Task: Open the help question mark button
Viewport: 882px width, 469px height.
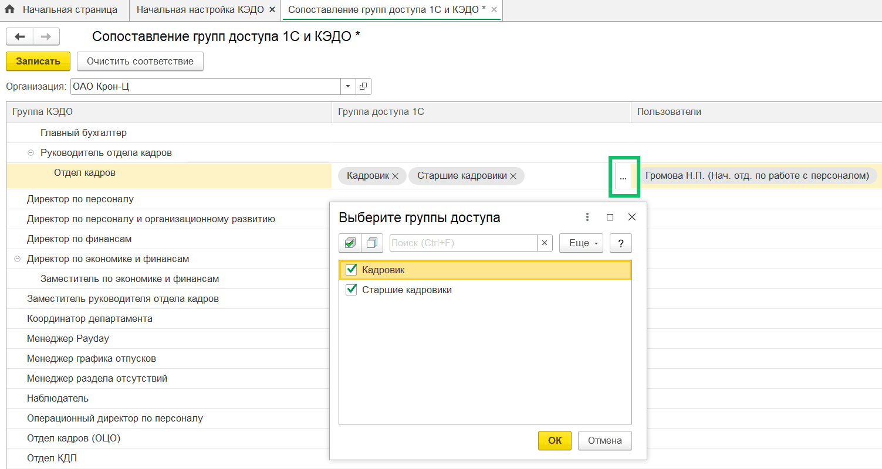Action: coord(620,243)
